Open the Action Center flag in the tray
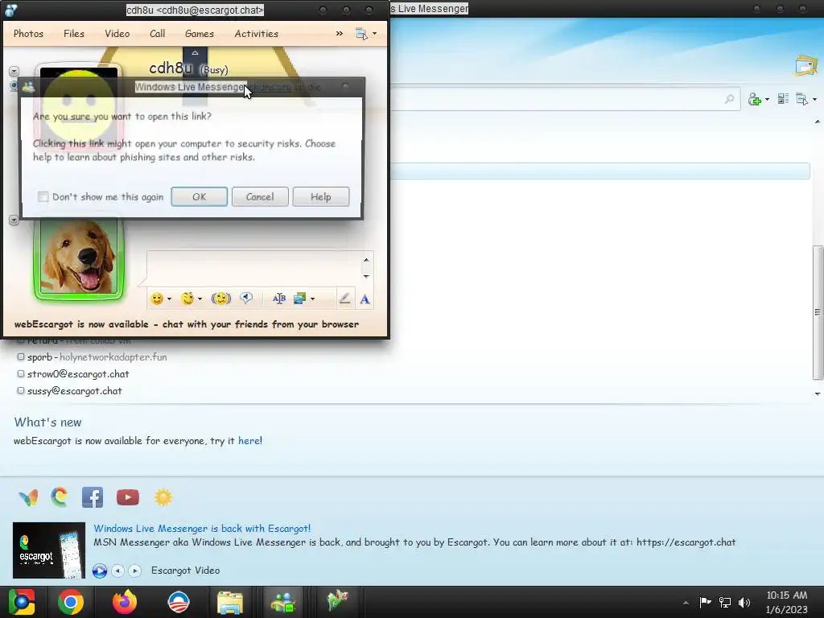 coord(705,602)
